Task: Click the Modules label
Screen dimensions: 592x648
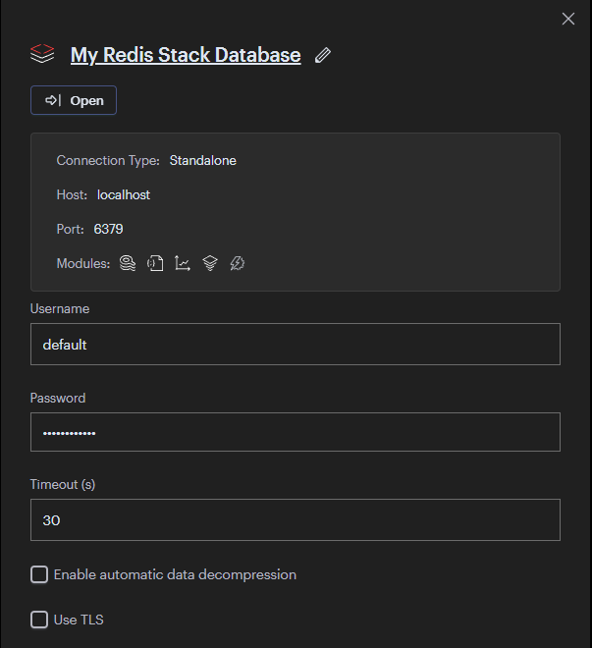Action: (83, 263)
